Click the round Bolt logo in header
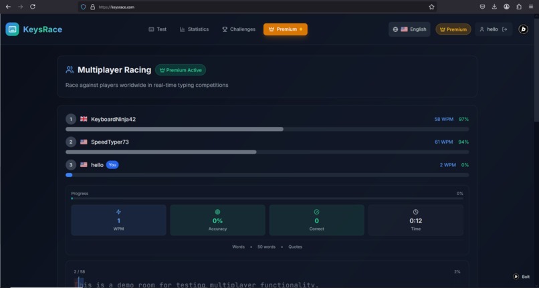 click(x=523, y=29)
